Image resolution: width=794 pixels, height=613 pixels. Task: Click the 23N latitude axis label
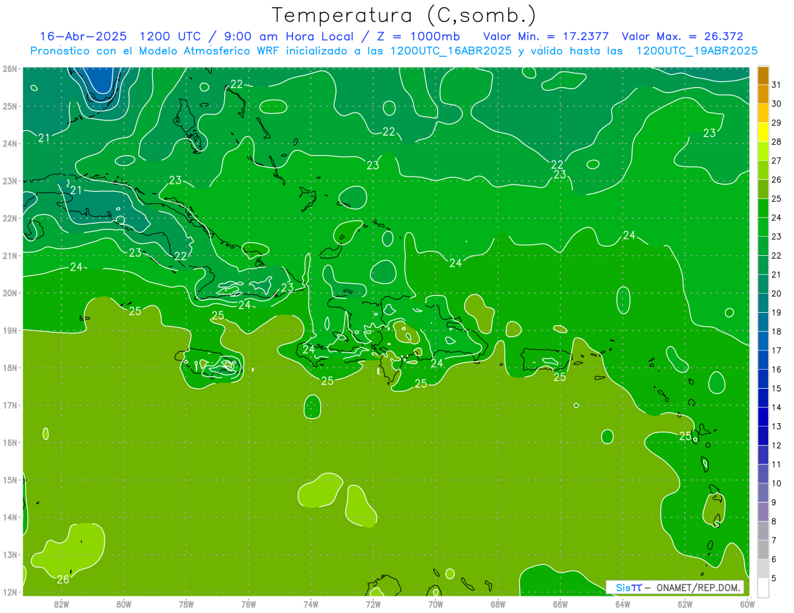[x=10, y=181]
